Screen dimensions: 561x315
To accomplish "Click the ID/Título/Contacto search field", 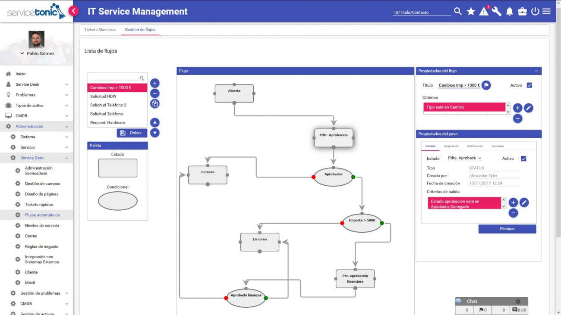I will (422, 12).
